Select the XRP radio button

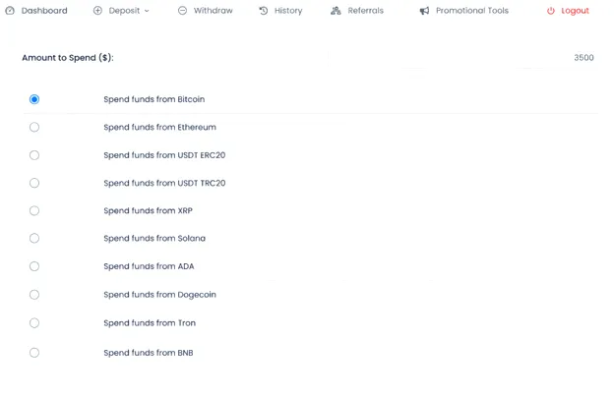tap(34, 210)
